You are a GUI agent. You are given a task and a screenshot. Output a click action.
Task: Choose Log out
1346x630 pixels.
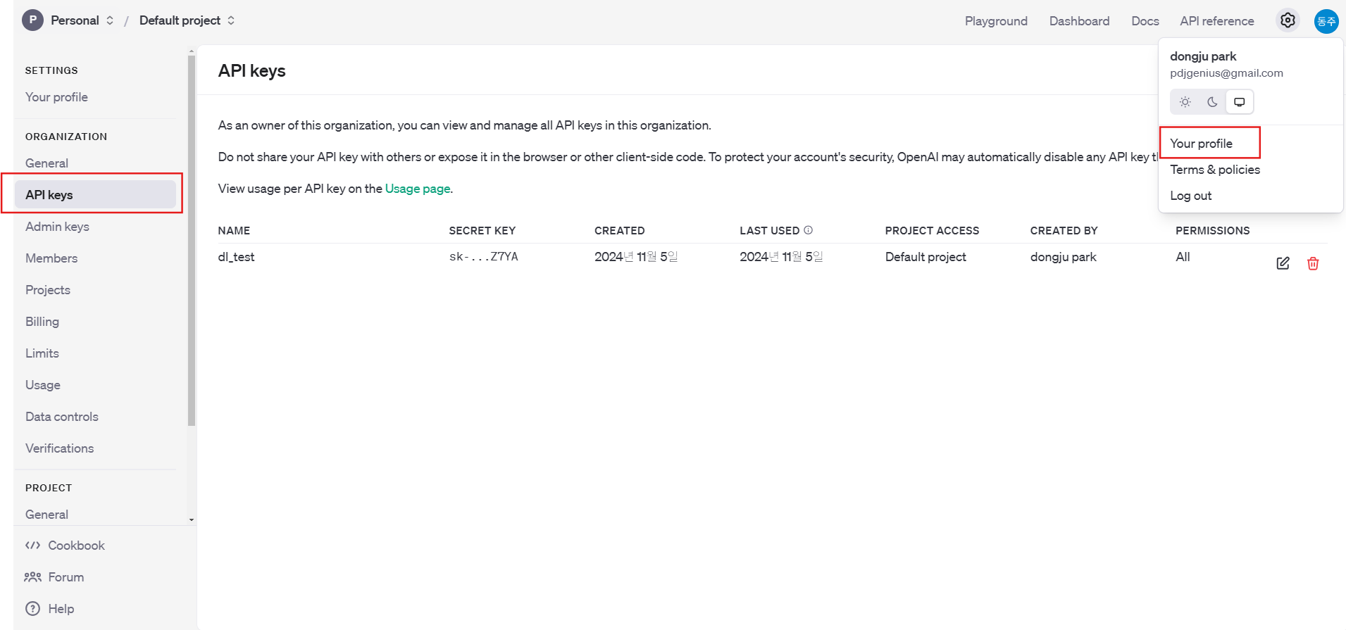pos(1191,196)
